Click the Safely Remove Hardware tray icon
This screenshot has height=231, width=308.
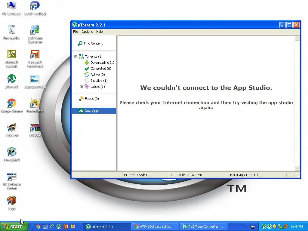click(x=280, y=227)
